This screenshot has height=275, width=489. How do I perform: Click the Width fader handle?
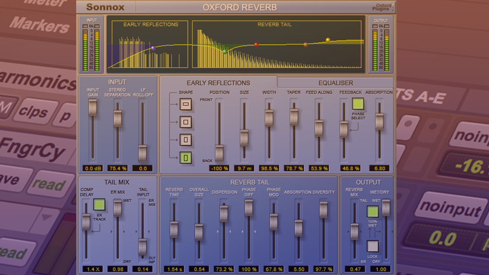tap(269, 118)
